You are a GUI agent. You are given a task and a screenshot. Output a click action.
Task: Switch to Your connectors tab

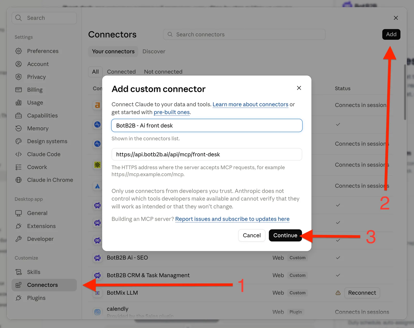113,51
